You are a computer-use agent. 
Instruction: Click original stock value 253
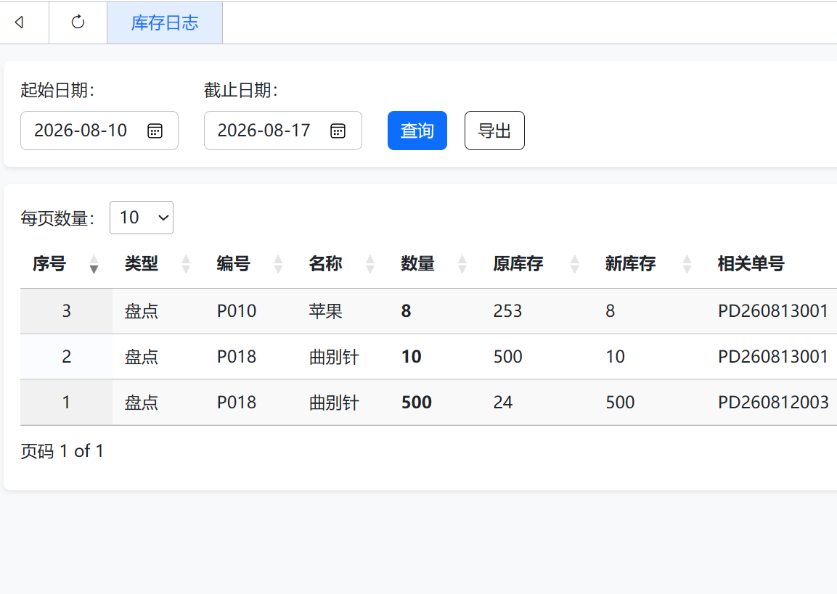pyautogui.click(x=507, y=311)
